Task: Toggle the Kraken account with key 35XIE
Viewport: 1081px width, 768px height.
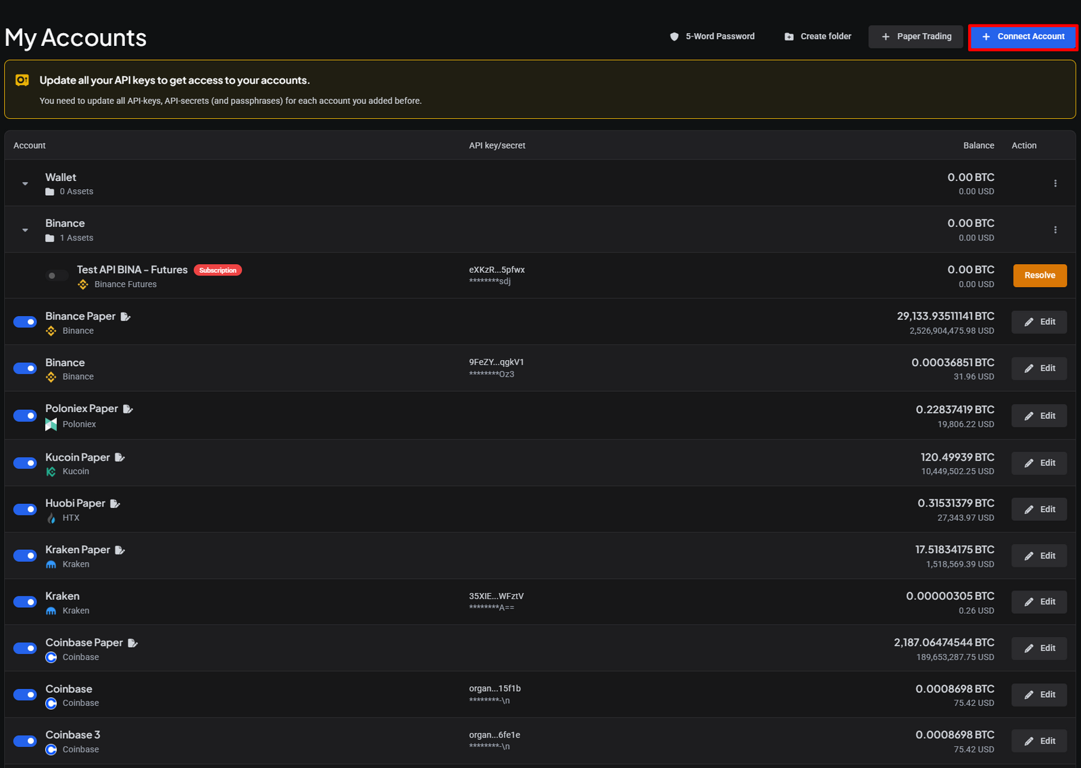Action: [25, 602]
